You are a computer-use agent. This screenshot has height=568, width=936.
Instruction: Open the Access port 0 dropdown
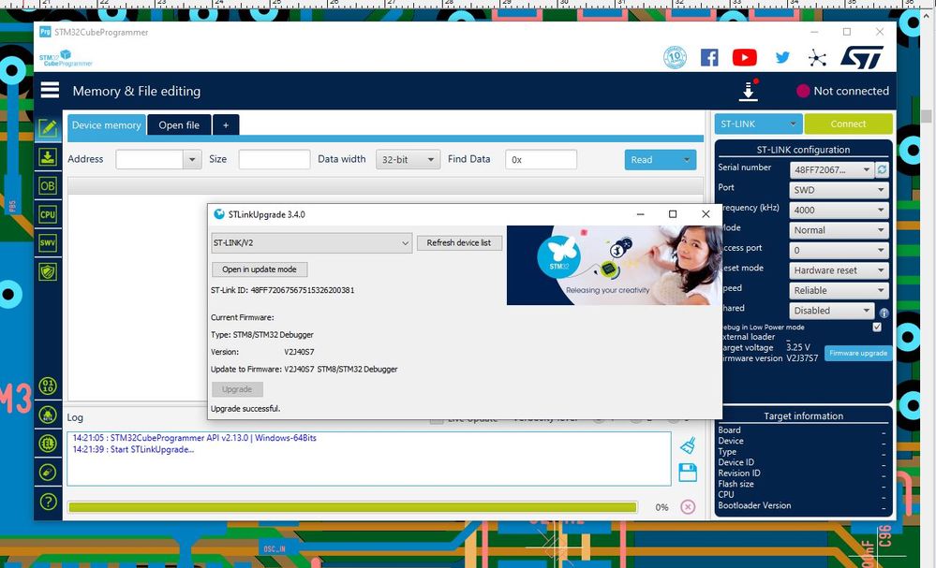(839, 251)
